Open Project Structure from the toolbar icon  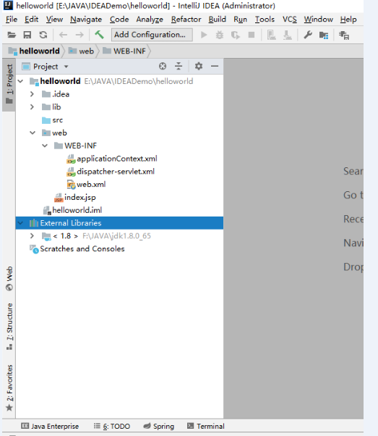click(324, 35)
